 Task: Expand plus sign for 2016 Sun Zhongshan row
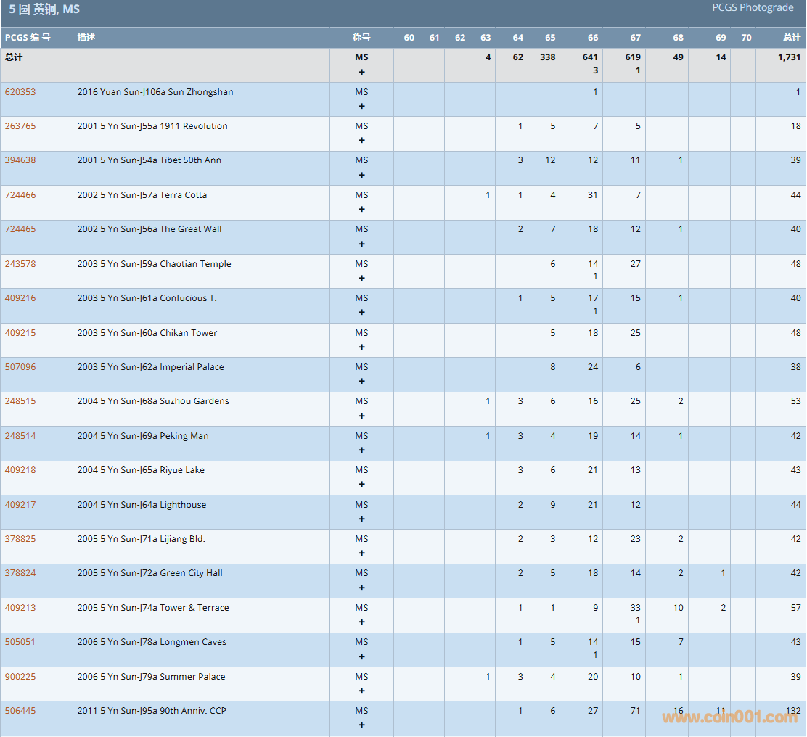pyautogui.click(x=361, y=106)
